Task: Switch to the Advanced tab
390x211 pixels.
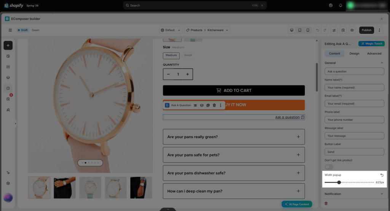Action: tap(374, 54)
